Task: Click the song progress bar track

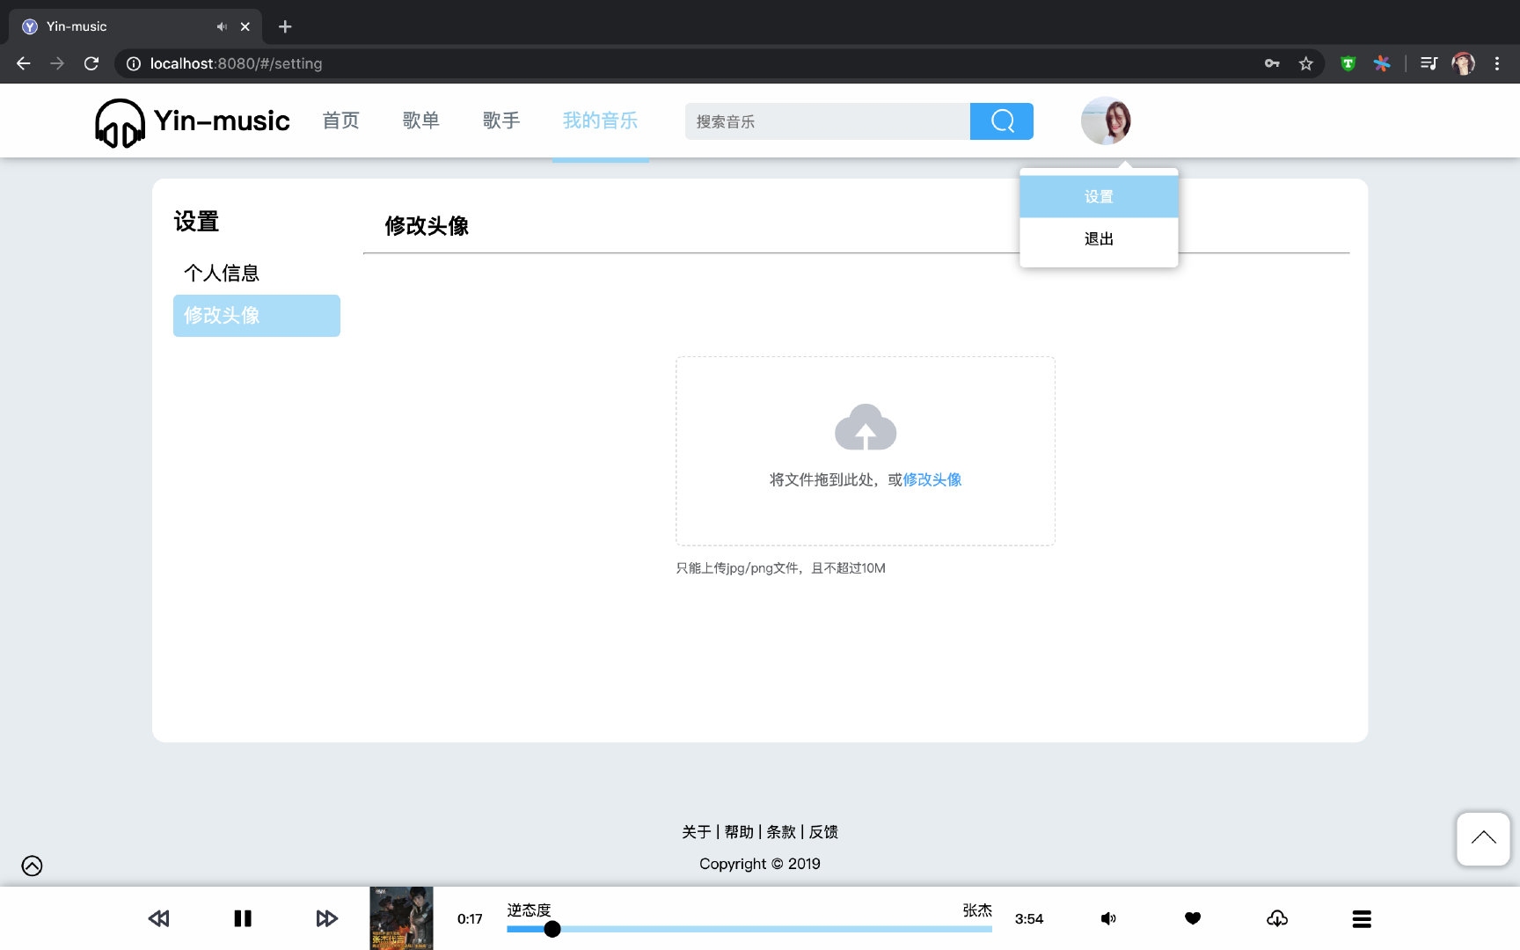Action: 749,929
